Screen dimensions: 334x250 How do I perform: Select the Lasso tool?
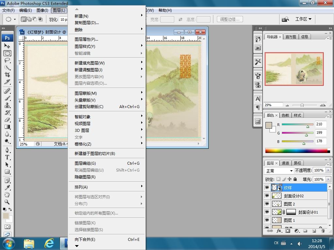click(7, 60)
